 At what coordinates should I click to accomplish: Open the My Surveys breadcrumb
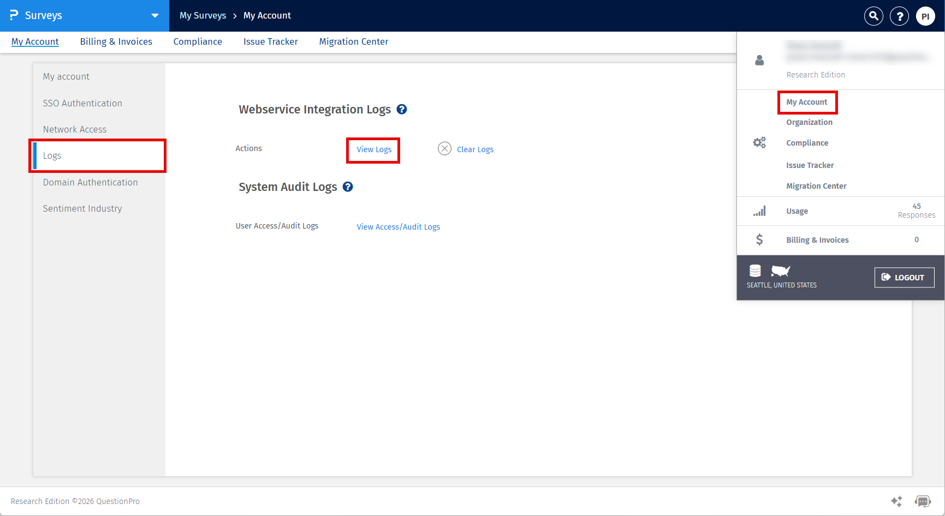pyautogui.click(x=203, y=15)
